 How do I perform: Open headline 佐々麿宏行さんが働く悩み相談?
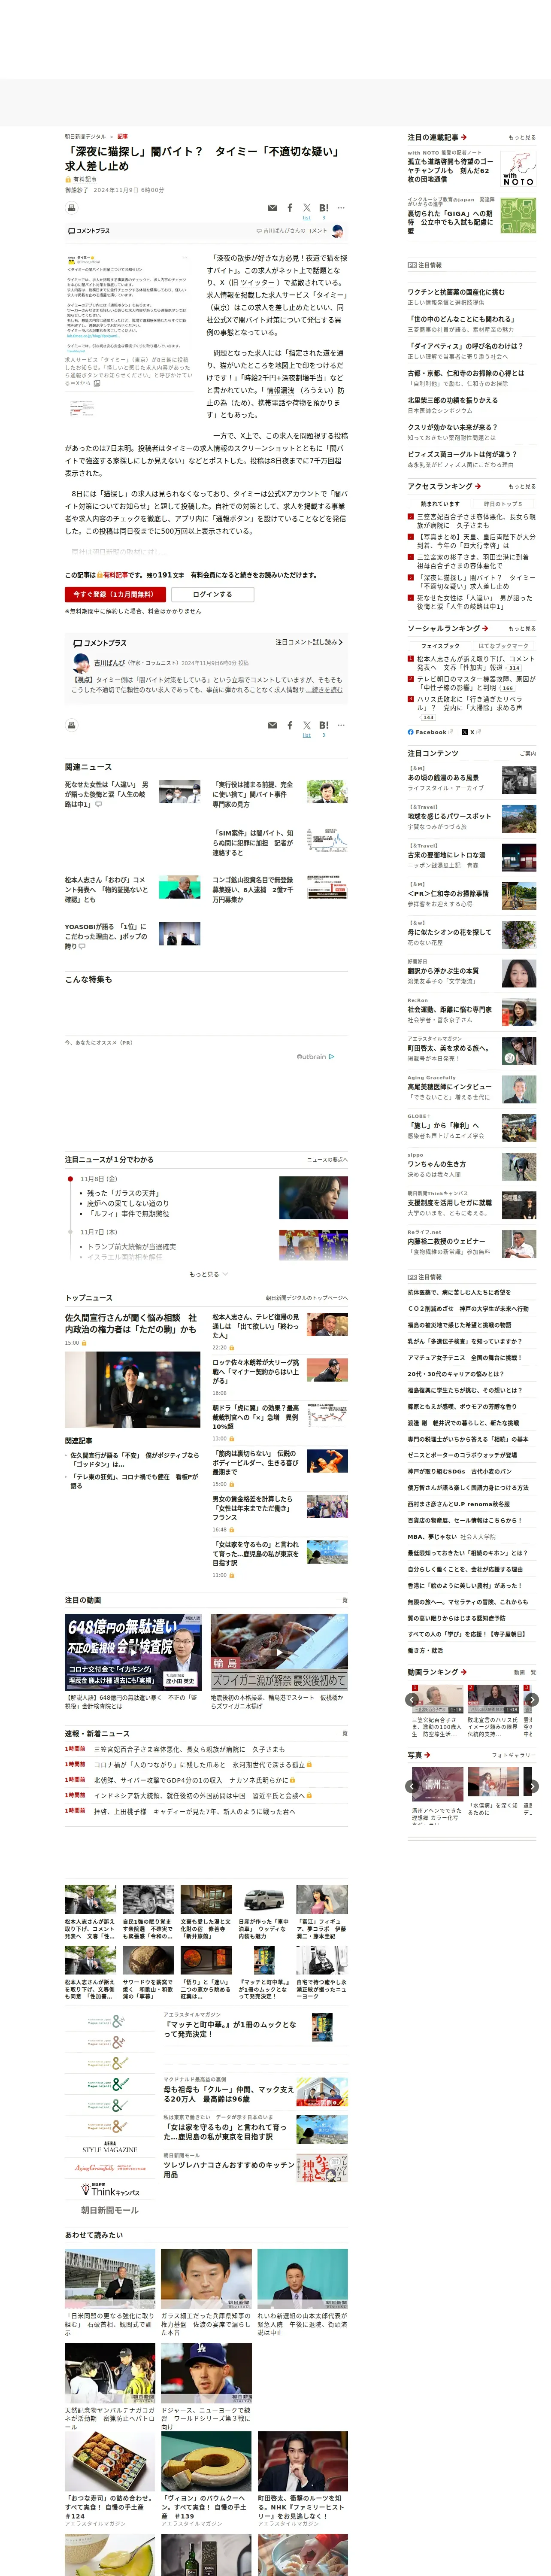[x=131, y=1324]
